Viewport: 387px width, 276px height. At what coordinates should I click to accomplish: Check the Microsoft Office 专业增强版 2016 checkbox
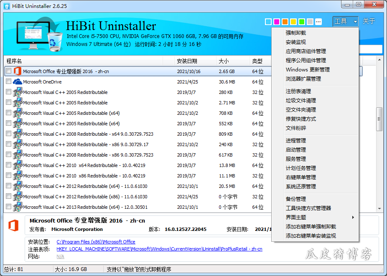tap(9, 71)
